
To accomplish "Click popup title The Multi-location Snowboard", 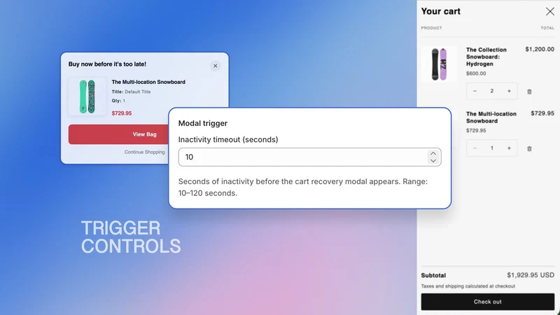I will click(148, 82).
